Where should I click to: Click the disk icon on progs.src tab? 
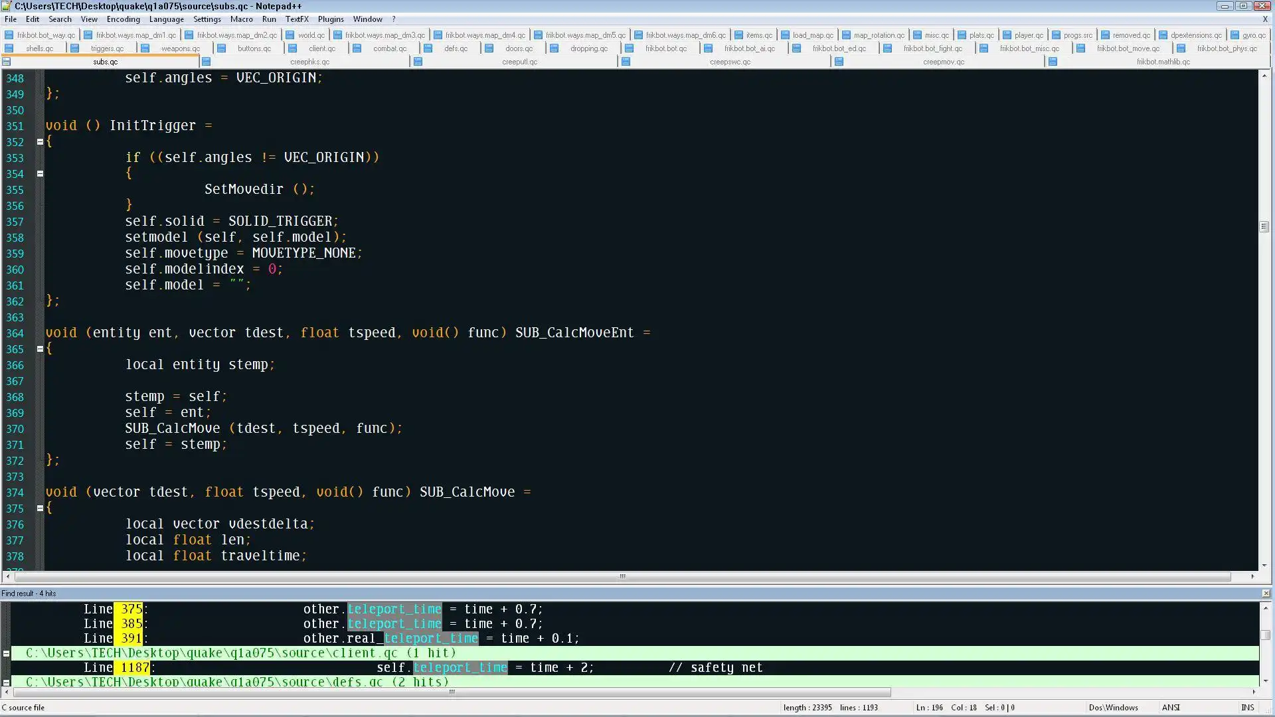pyautogui.click(x=1056, y=35)
